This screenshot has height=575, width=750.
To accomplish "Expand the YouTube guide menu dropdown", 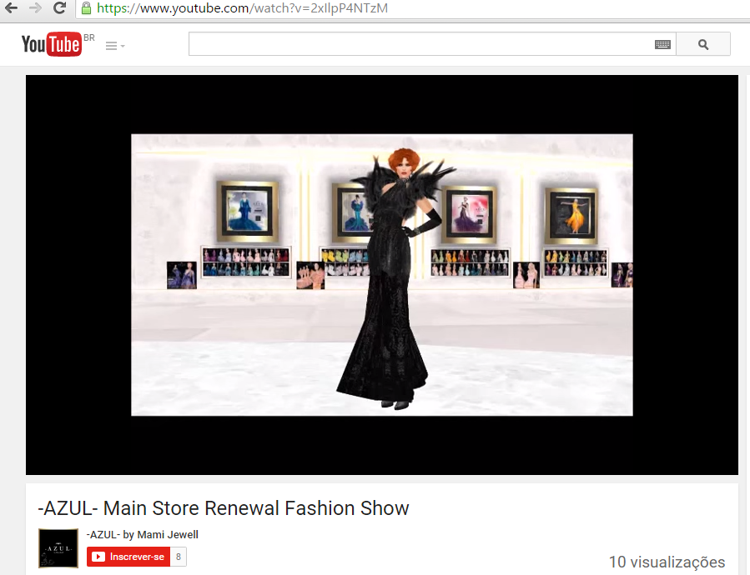I will click(x=115, y=46).
